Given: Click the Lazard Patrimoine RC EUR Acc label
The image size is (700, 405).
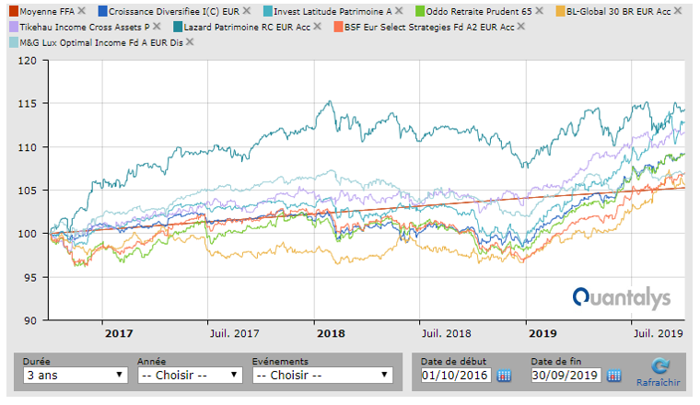Looking at the screenshot, I should (247, 27).
